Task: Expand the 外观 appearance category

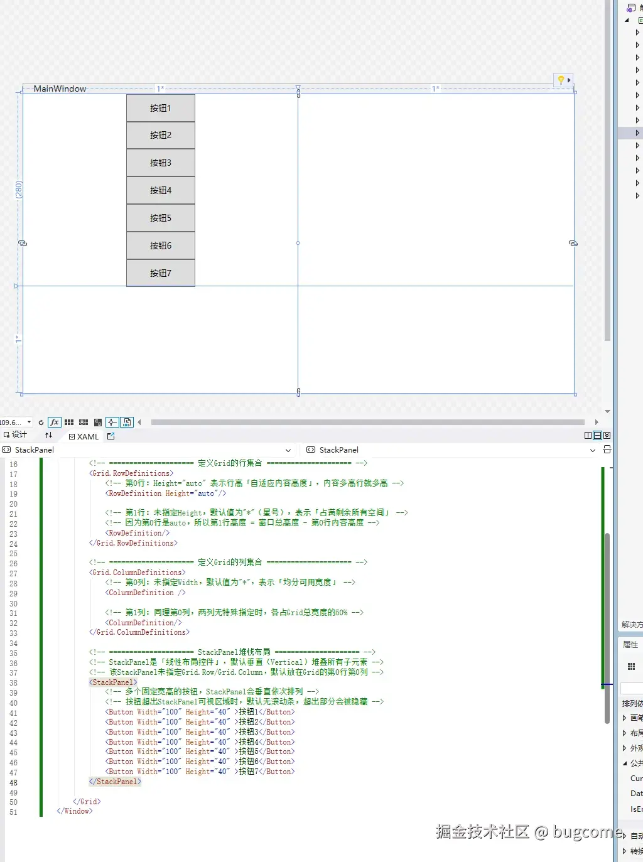Action: pos(624,748)
